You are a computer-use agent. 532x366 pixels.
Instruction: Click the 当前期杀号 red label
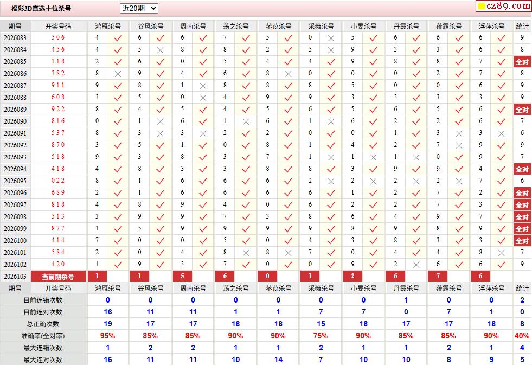[58, 277]
